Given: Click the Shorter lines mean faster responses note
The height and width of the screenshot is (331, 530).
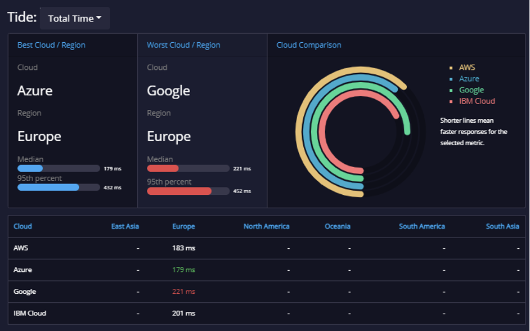Looking at the screenshot, I should (474, 132).
